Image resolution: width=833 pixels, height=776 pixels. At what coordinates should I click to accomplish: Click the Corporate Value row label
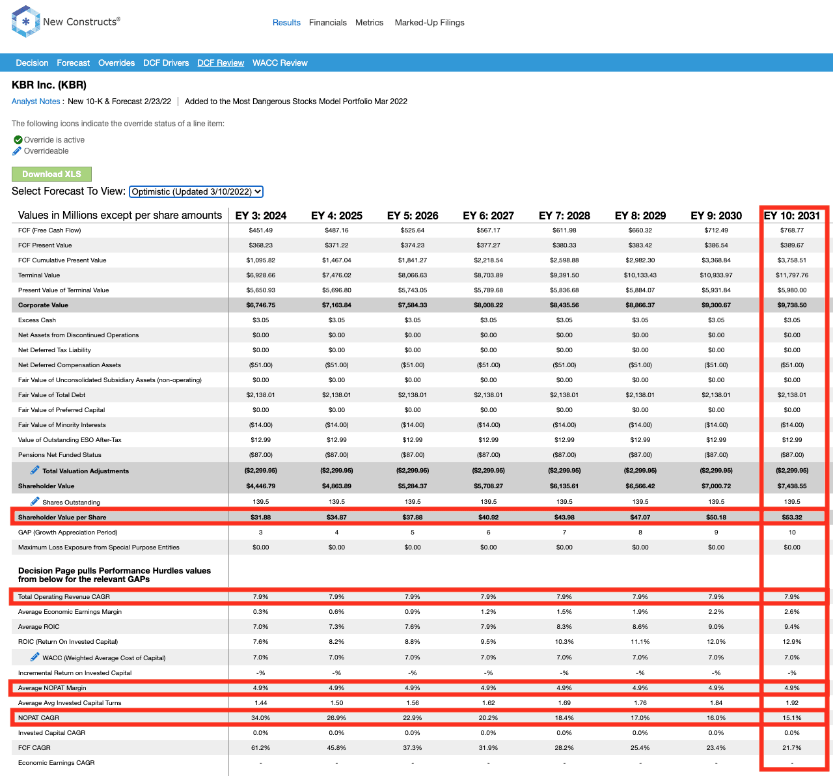pos(43,305)
